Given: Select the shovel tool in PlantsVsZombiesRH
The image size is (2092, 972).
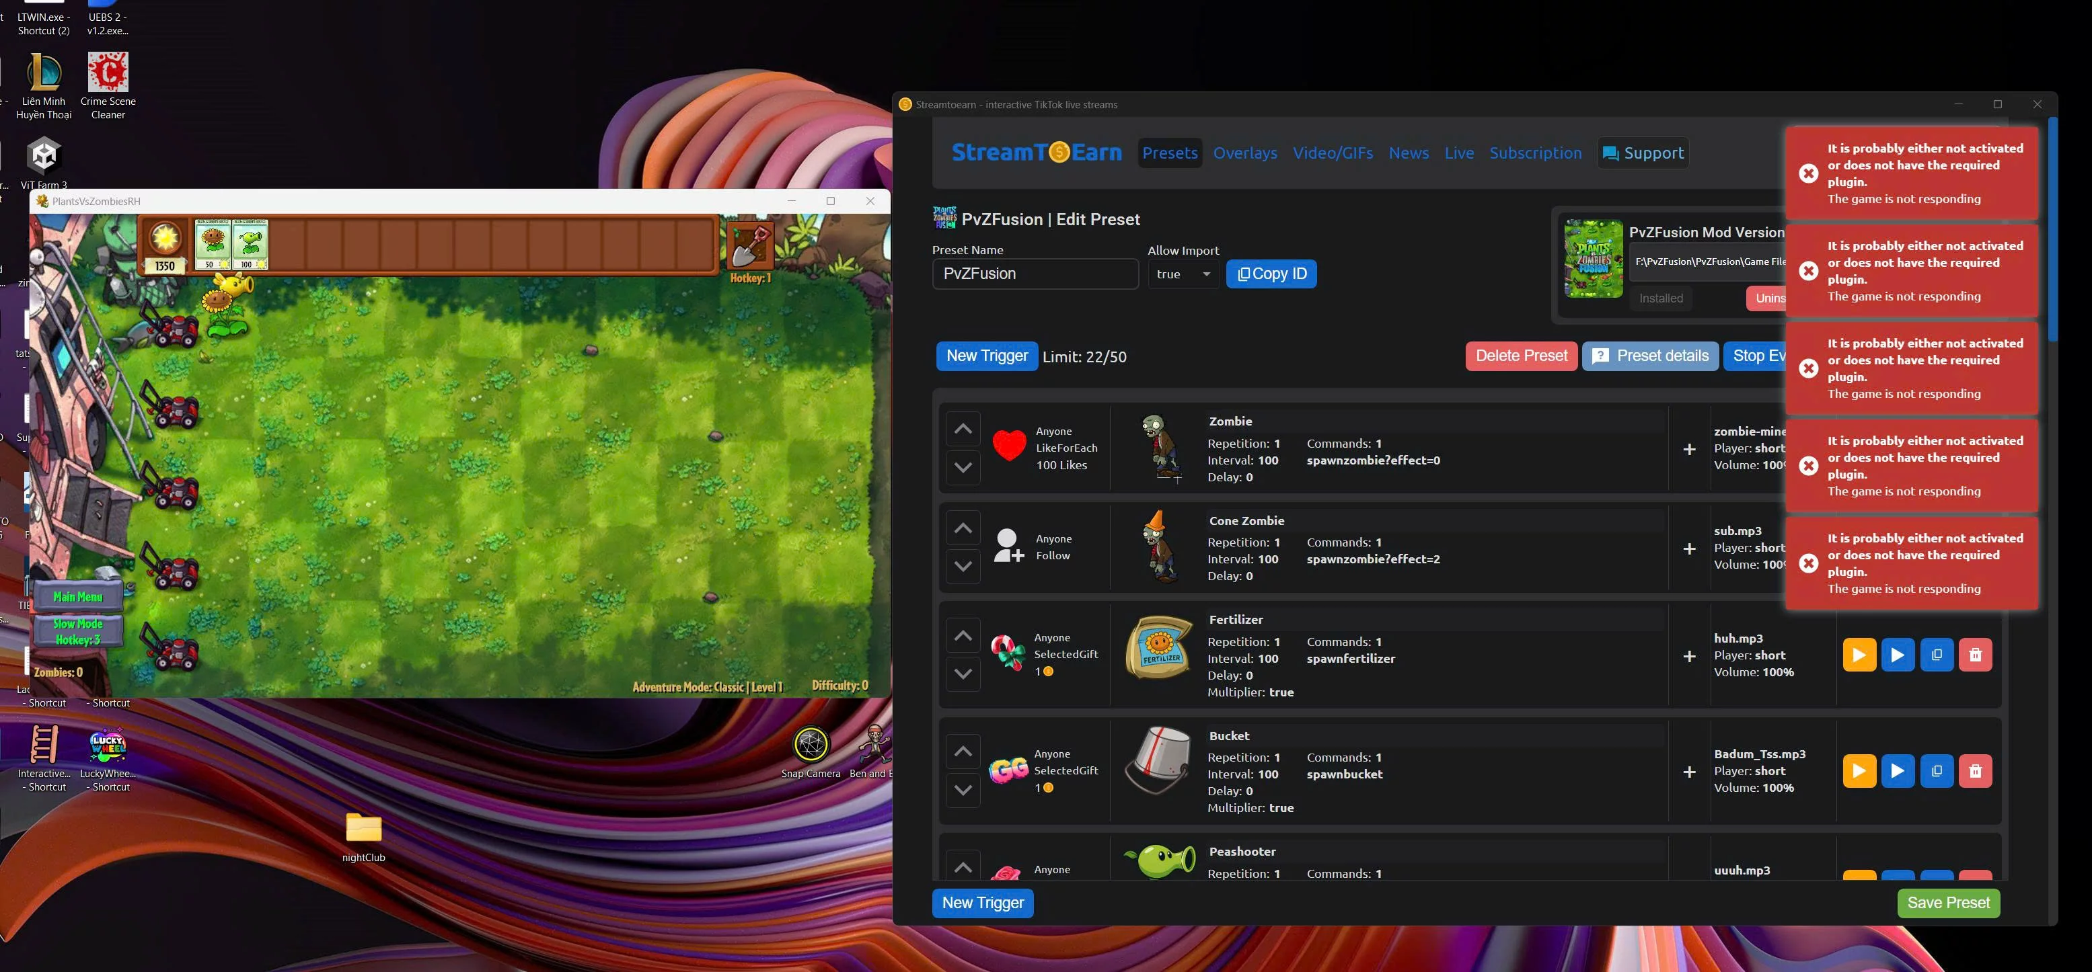Looking at the screenshot, I should [x=749, y=245].
